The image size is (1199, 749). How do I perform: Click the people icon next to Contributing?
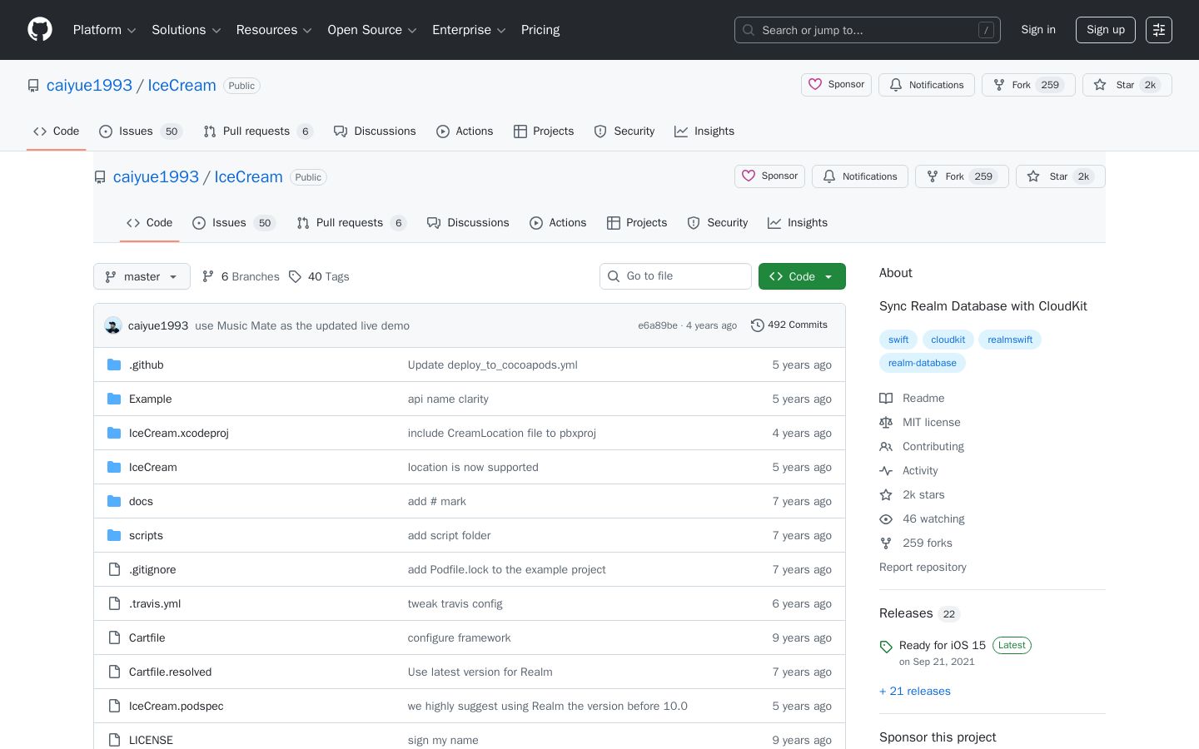tap(886, 447)
